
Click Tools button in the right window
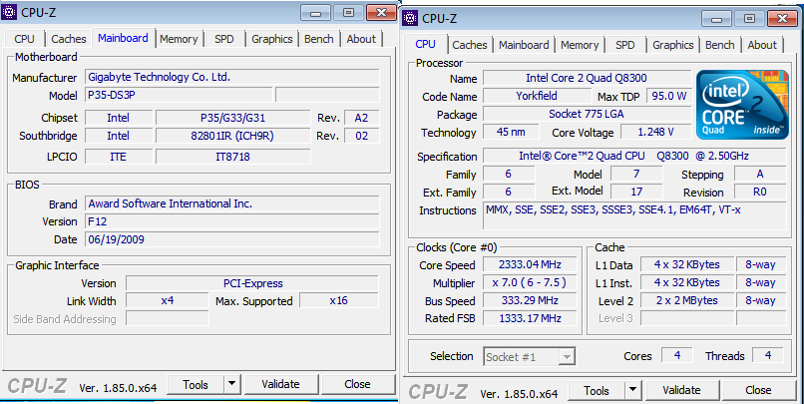(x=597, y=391)
